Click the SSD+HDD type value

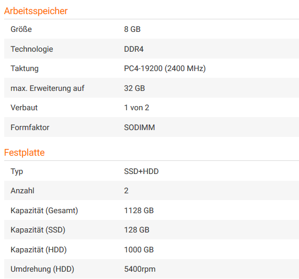coord(141,171)
